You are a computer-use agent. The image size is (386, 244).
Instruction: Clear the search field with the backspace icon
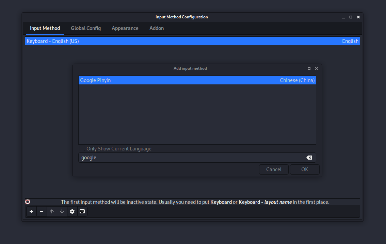309,158
